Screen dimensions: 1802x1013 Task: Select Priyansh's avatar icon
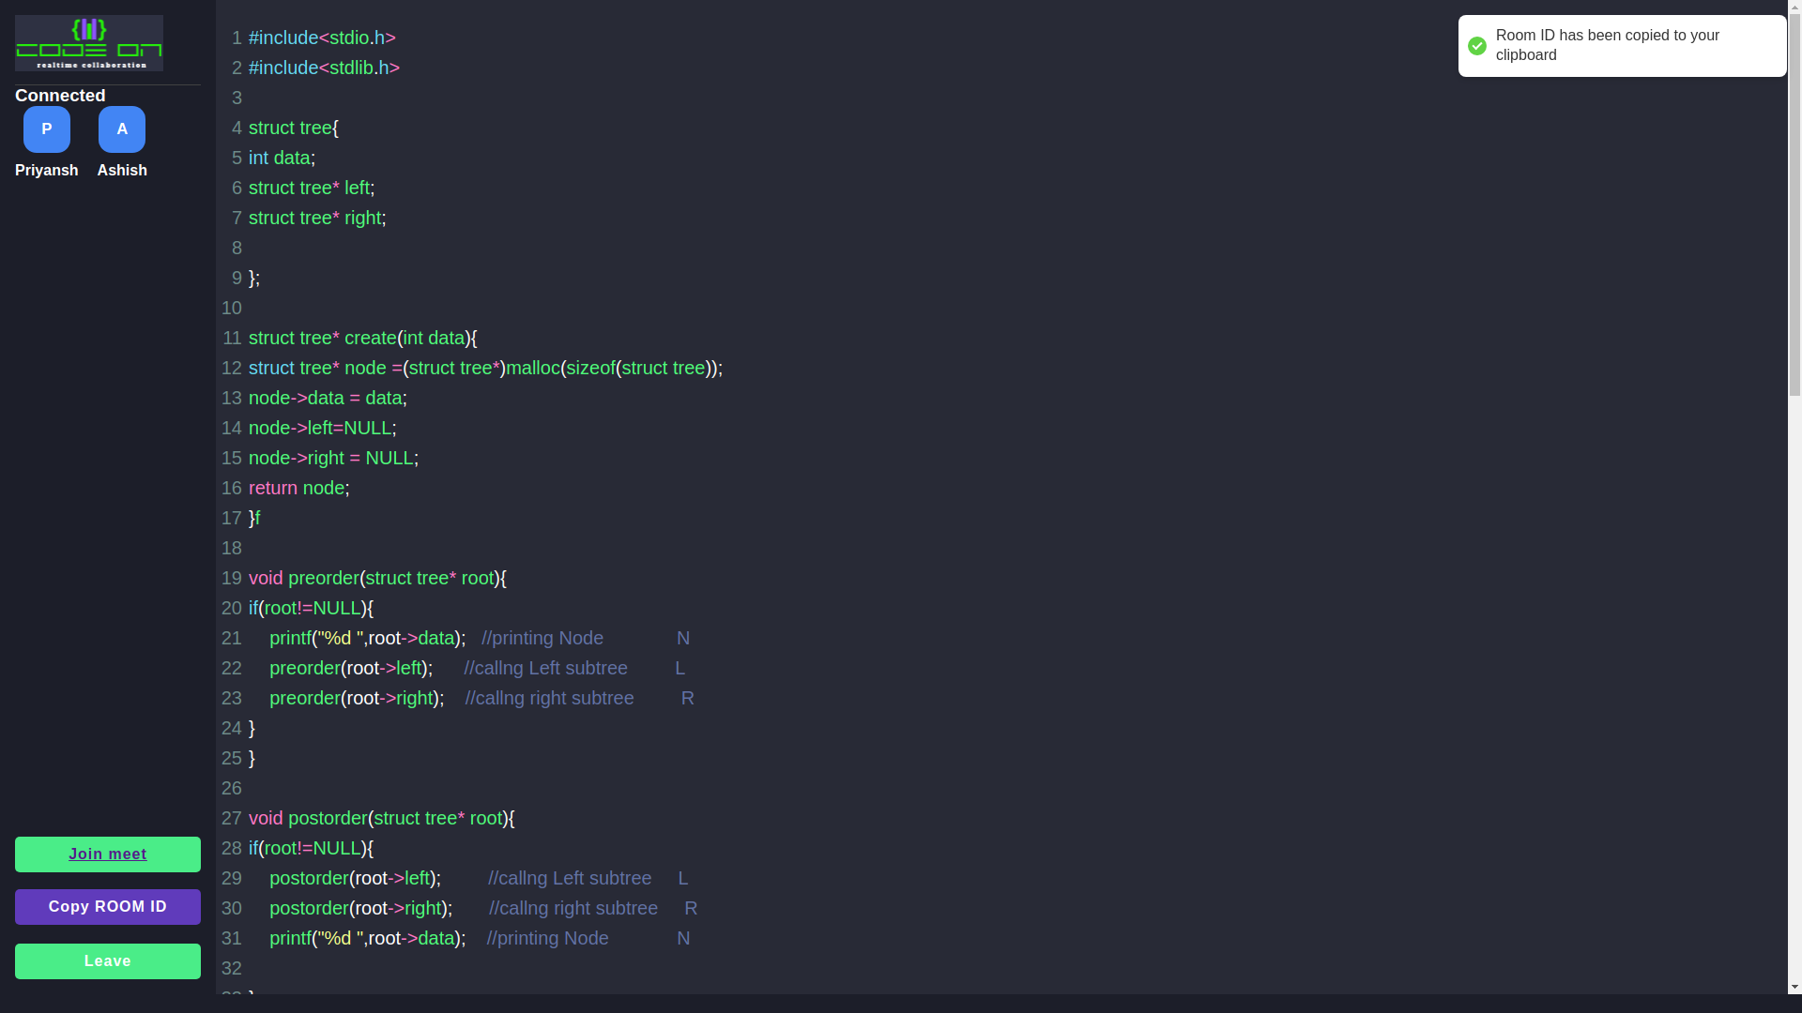pyautogui.click(x=46, y=129)
